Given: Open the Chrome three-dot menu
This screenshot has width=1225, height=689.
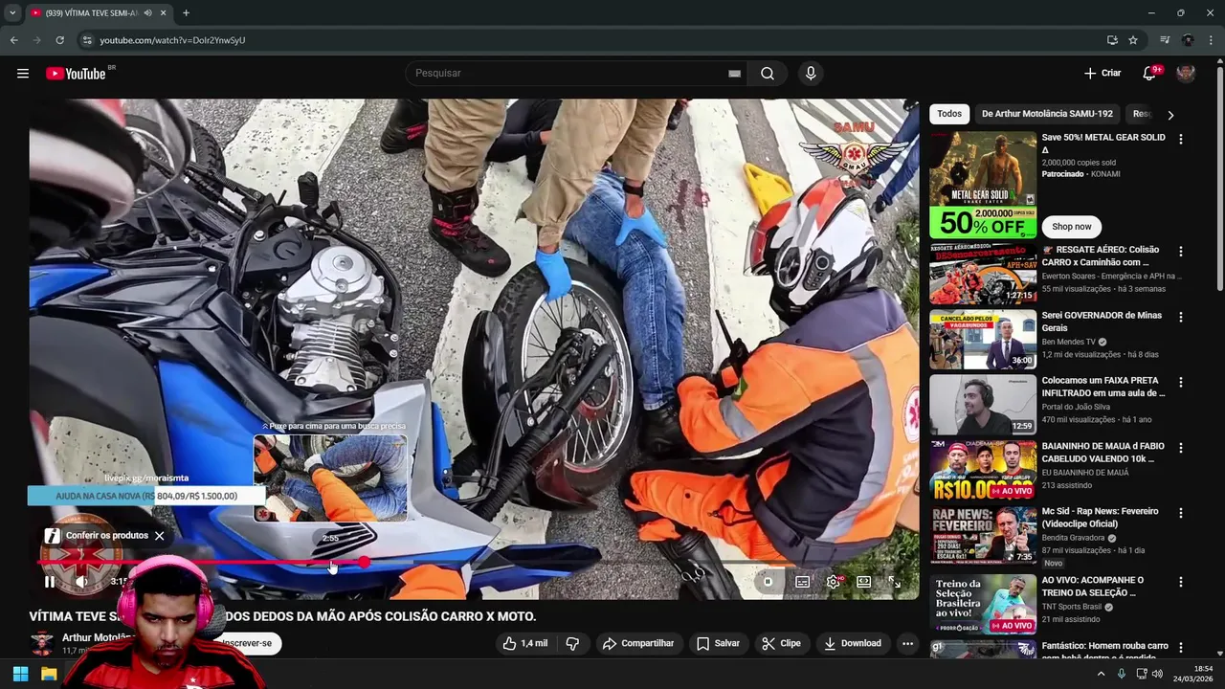Looking at the screenshot, I should pos(1212,40).
